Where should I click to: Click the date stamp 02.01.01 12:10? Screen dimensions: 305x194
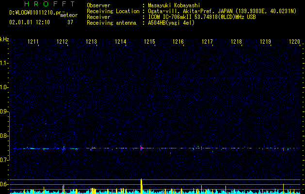point(30,22)
